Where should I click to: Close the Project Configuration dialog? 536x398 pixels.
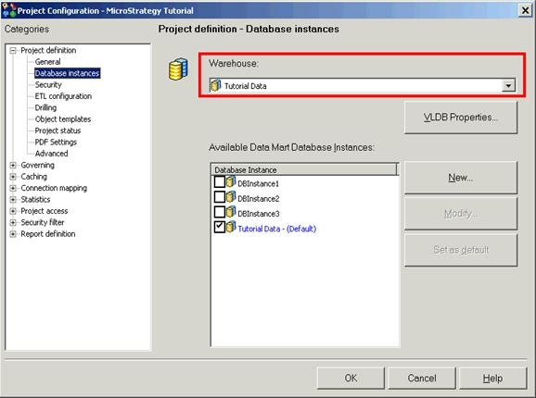point(525,10)
